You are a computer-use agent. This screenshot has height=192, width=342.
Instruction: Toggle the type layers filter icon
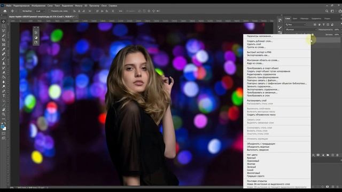point(324,25)
